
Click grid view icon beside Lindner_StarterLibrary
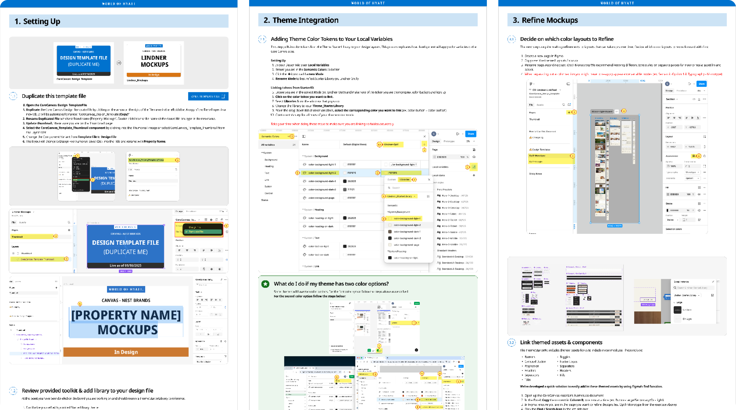click(428, 196)
